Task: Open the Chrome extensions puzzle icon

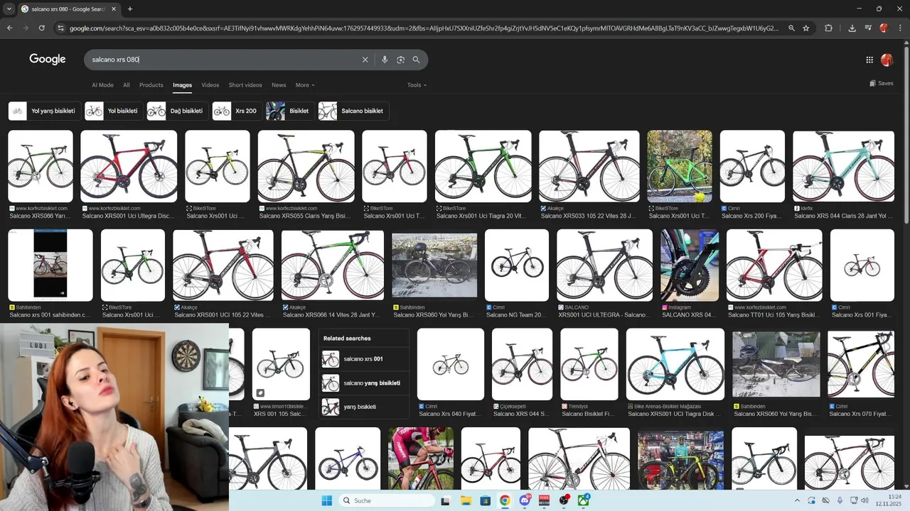Action: coord(829,28)
